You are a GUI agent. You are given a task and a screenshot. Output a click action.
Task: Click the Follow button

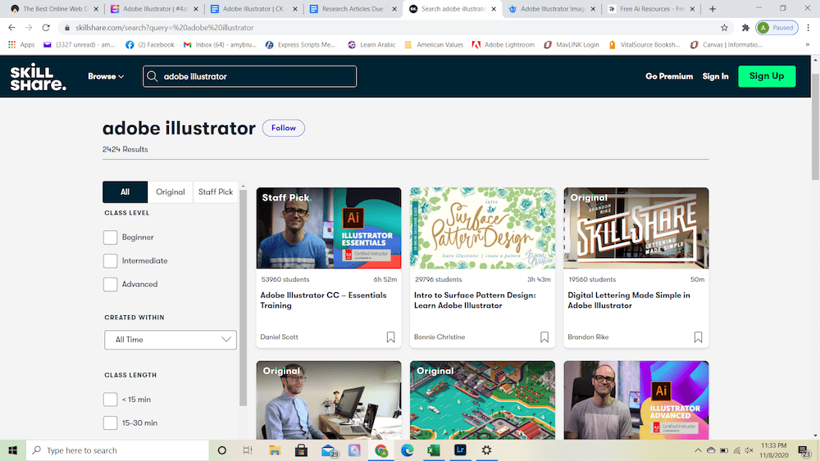tap(284, 128)
